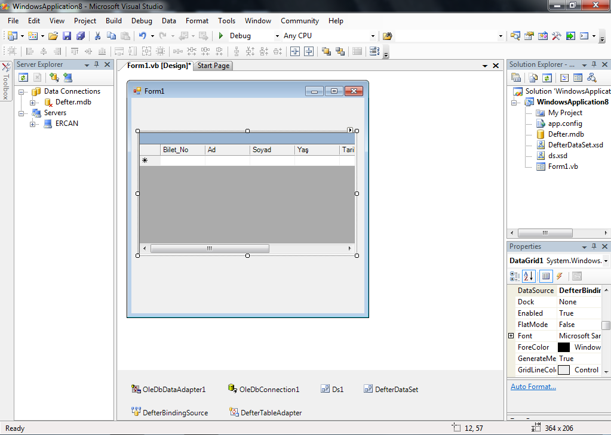The image size is (611, 435).
Task: Select DefterTableAdapter component in tray
Action: 265,413
